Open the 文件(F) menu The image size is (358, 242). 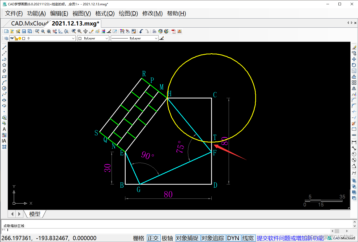click(x=14, y=13)
